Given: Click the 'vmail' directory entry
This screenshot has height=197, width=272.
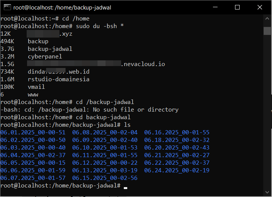Looking at the screenshot, I should [36, 87].
